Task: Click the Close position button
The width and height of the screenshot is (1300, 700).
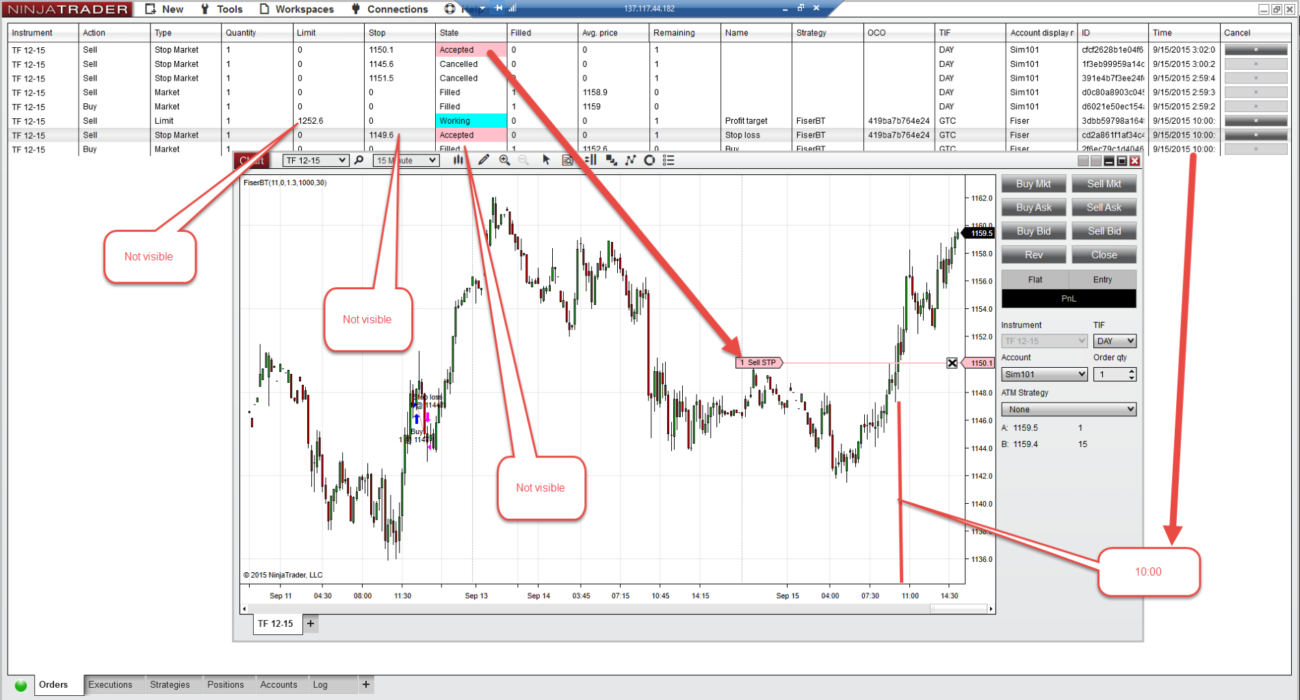Action: pos(1104,255)
